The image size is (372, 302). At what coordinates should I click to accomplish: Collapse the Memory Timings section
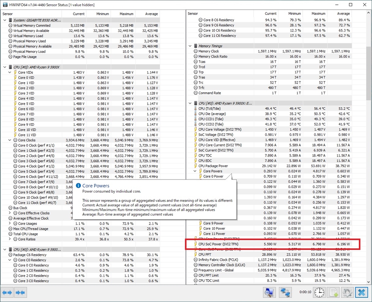click(x=190, y=46)
